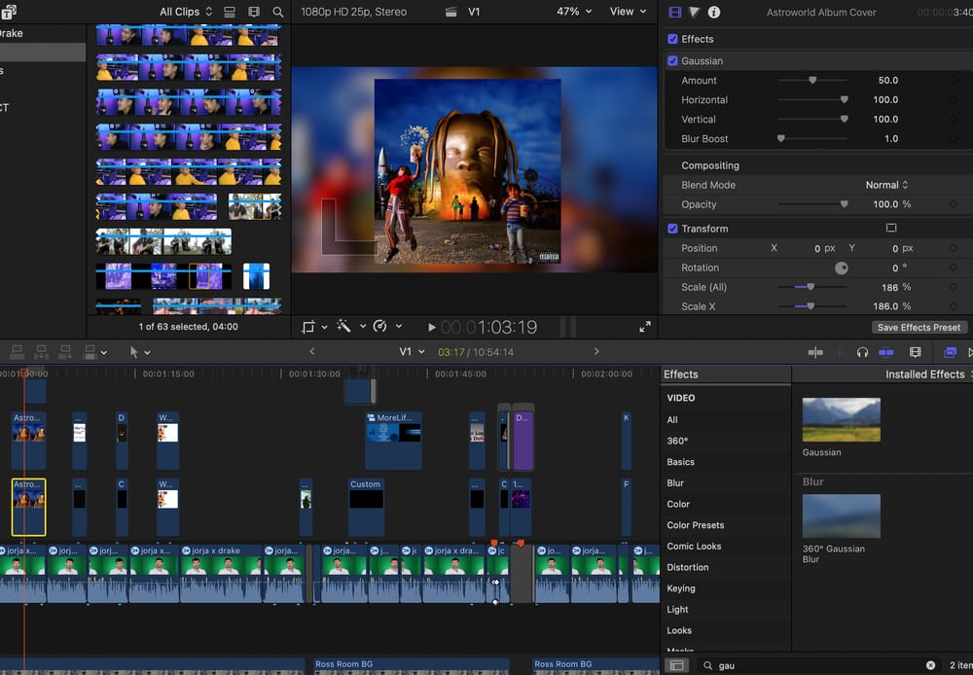Select the Color Presets category
Image resolution: width=973 pixels, height=675 pixels.
click(695, 525)
